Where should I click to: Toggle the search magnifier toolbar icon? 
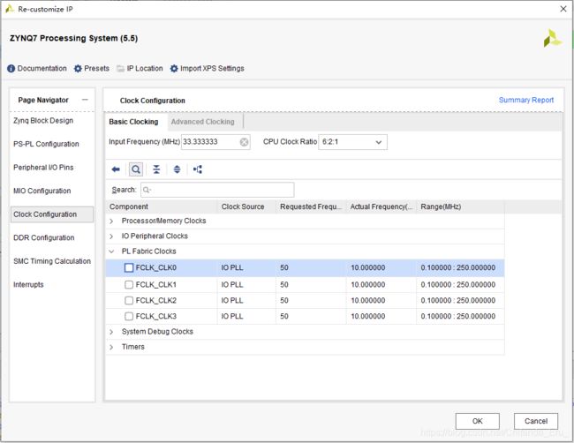[136, 169]
